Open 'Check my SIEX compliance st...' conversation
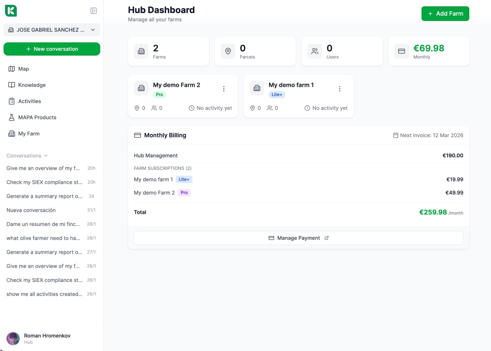This screenshot has height=351, width=491. 45,182
